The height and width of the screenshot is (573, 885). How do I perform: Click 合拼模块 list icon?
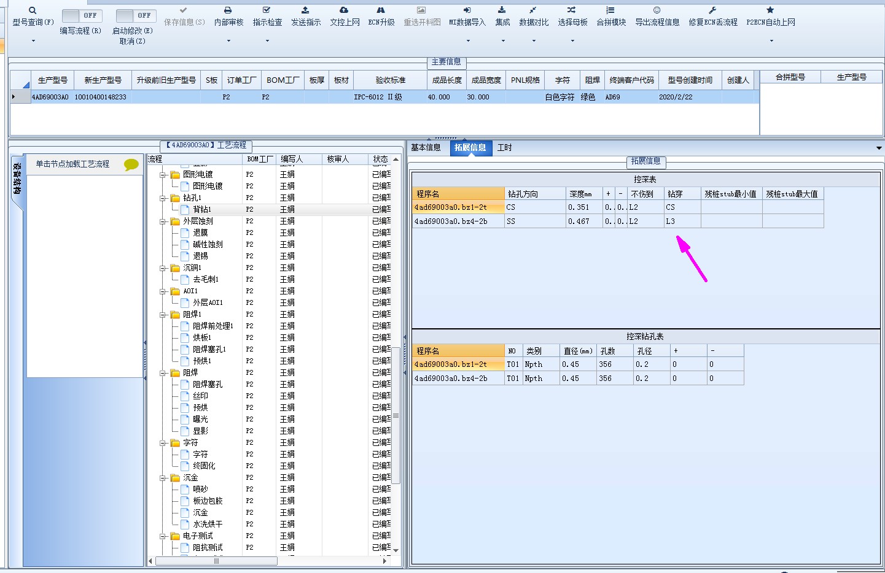pos(610,10)
